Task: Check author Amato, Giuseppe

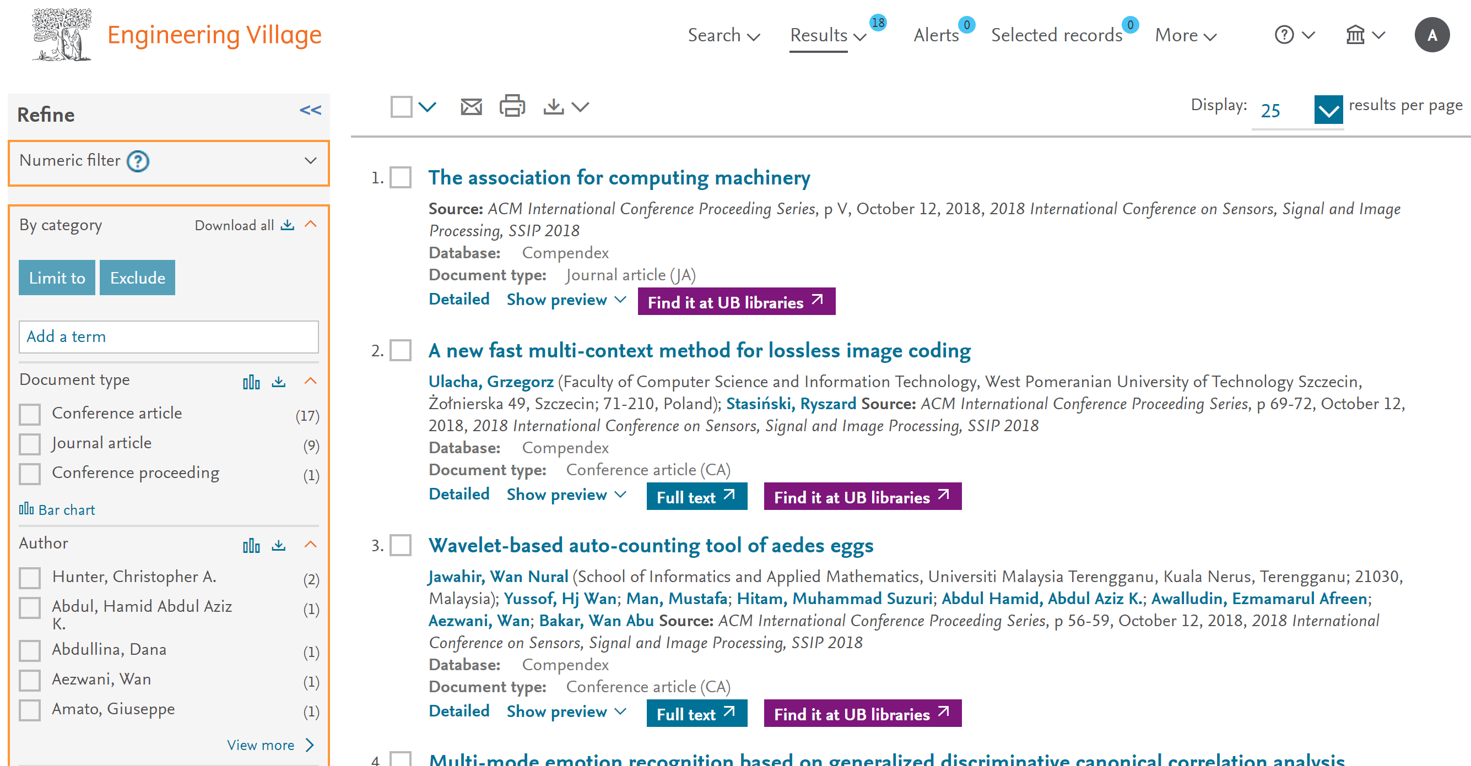Action: (30, 710)
